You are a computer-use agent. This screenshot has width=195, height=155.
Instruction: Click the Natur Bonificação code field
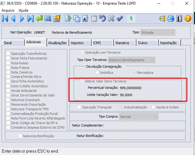click(113, 136)
